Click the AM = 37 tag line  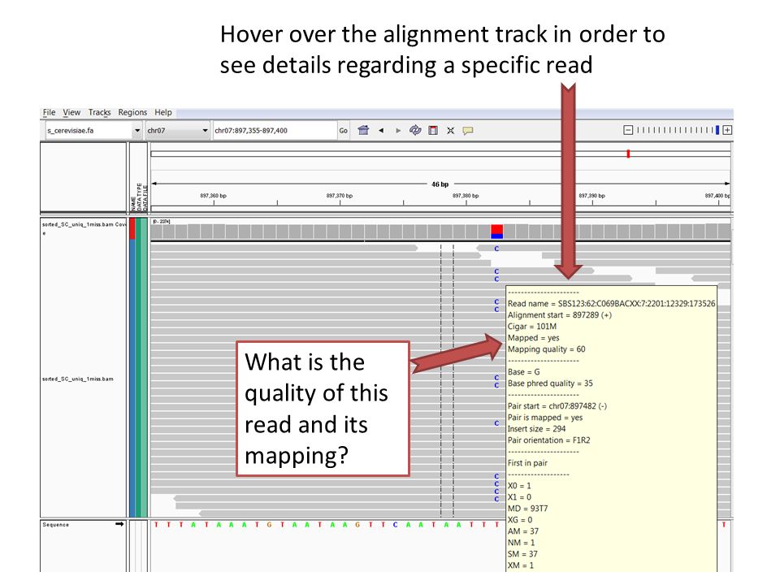pos(523,531)
